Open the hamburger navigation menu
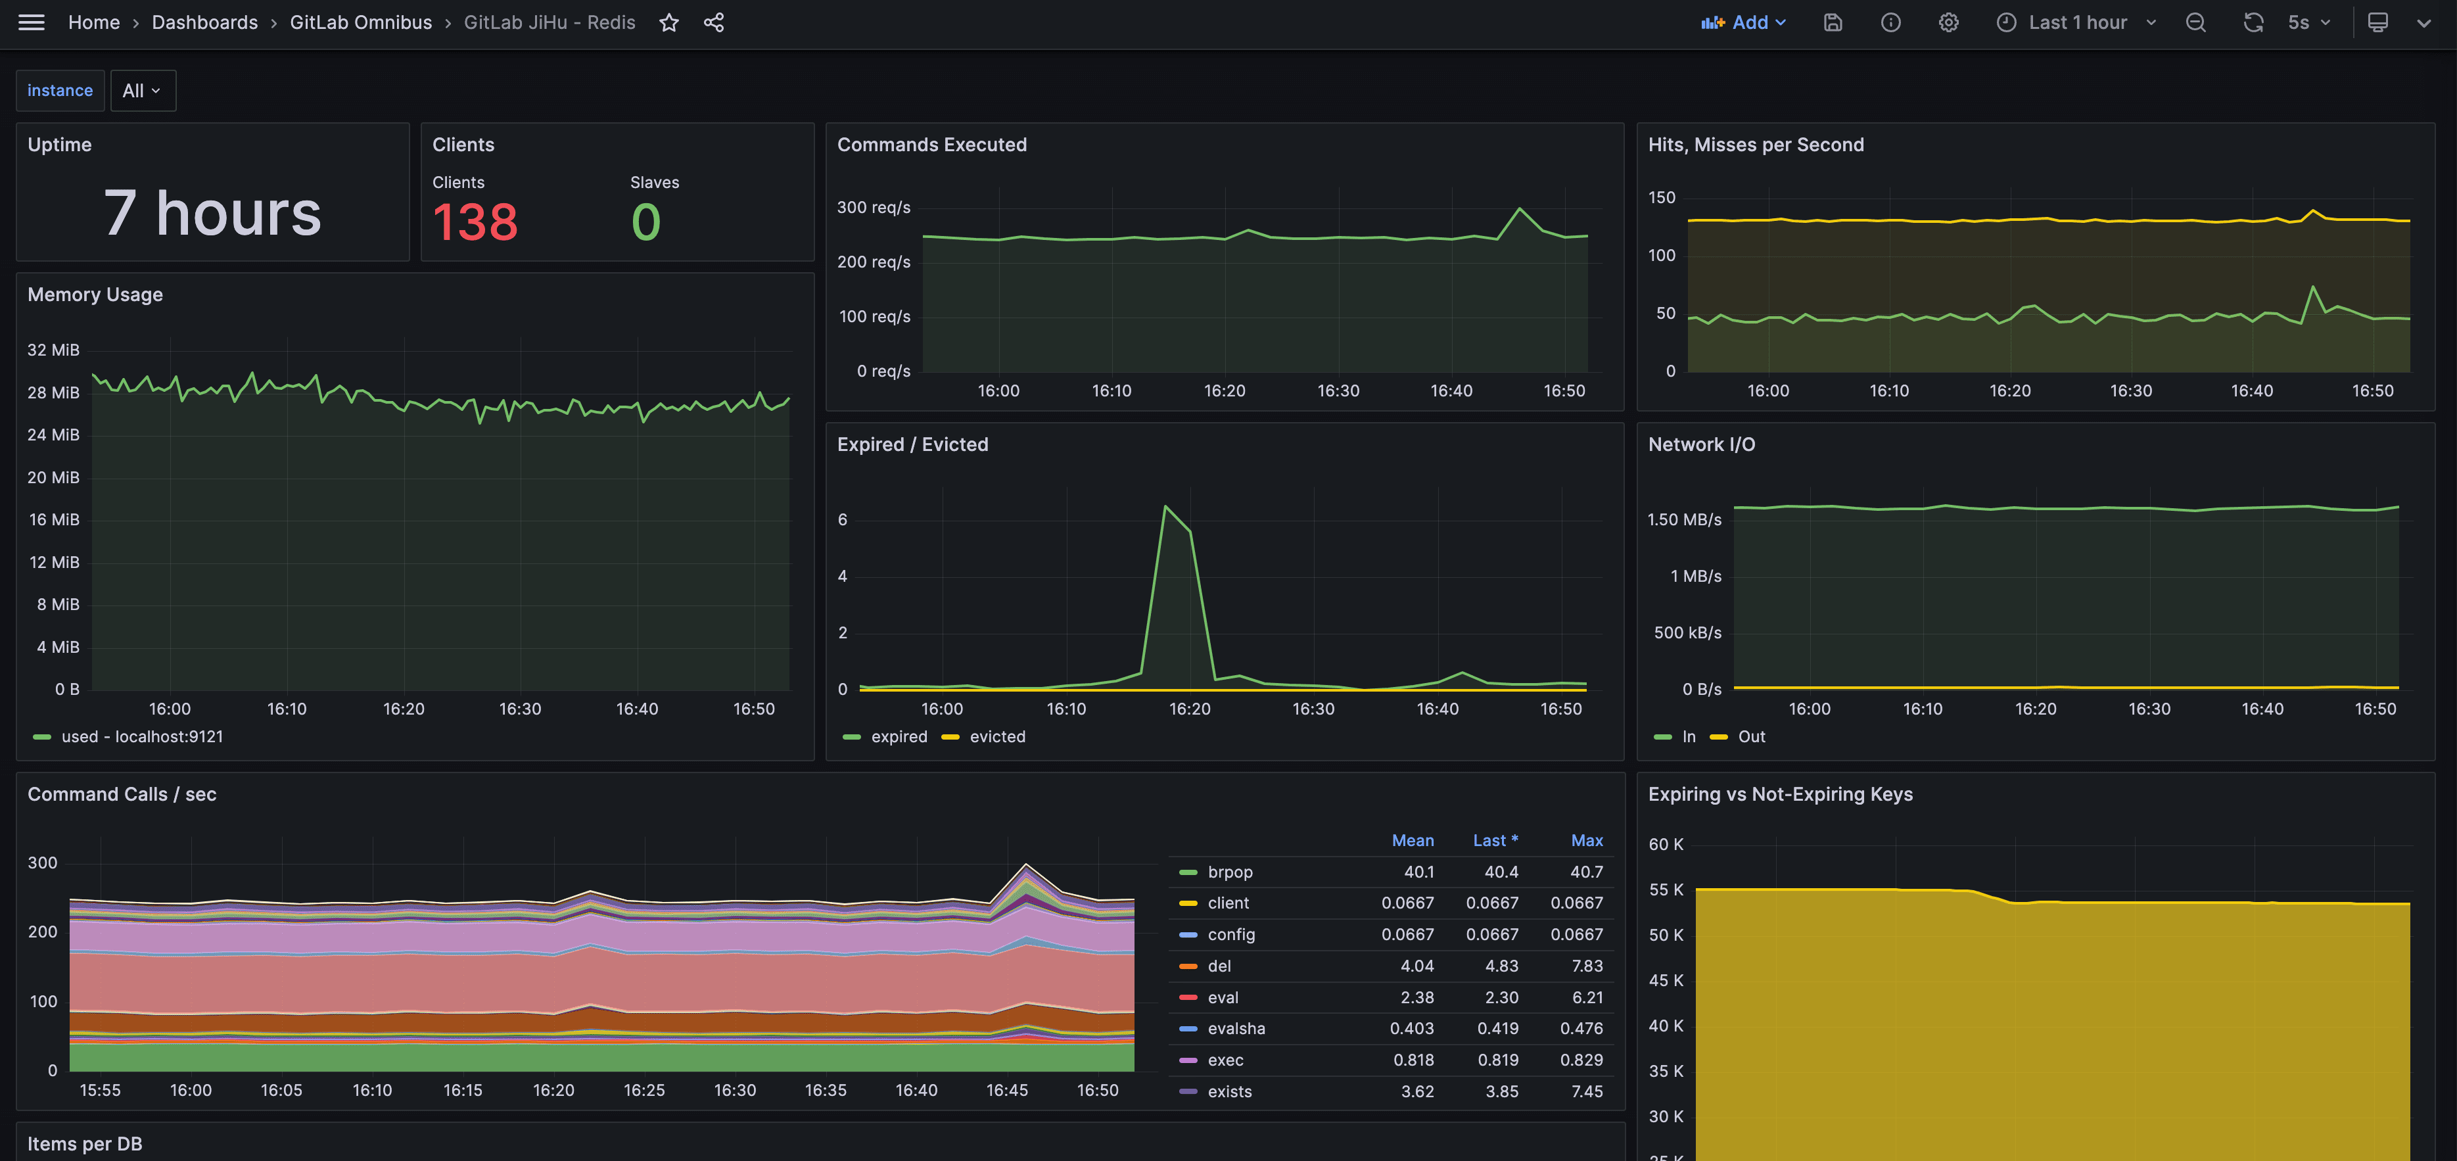2457x1161 pixels. pyautogui.click(x=32, y=22)
